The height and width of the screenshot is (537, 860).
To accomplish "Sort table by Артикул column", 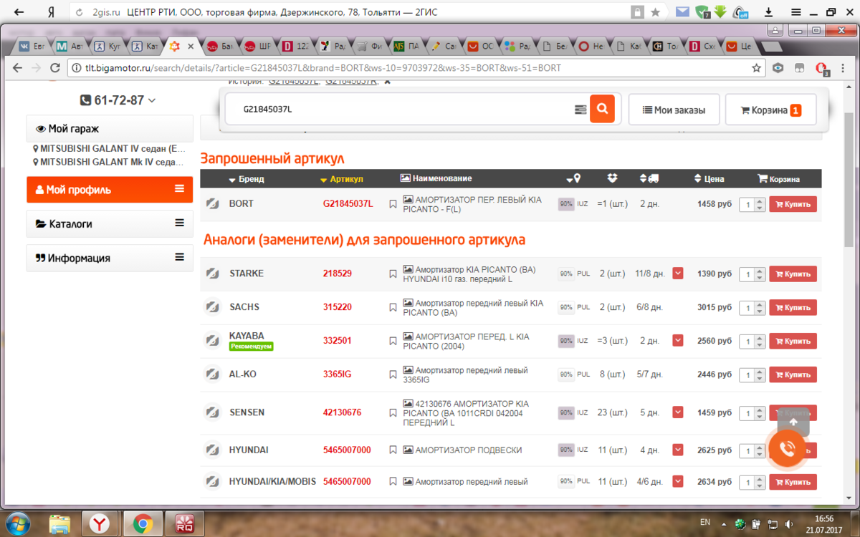I will coord(342,179).
